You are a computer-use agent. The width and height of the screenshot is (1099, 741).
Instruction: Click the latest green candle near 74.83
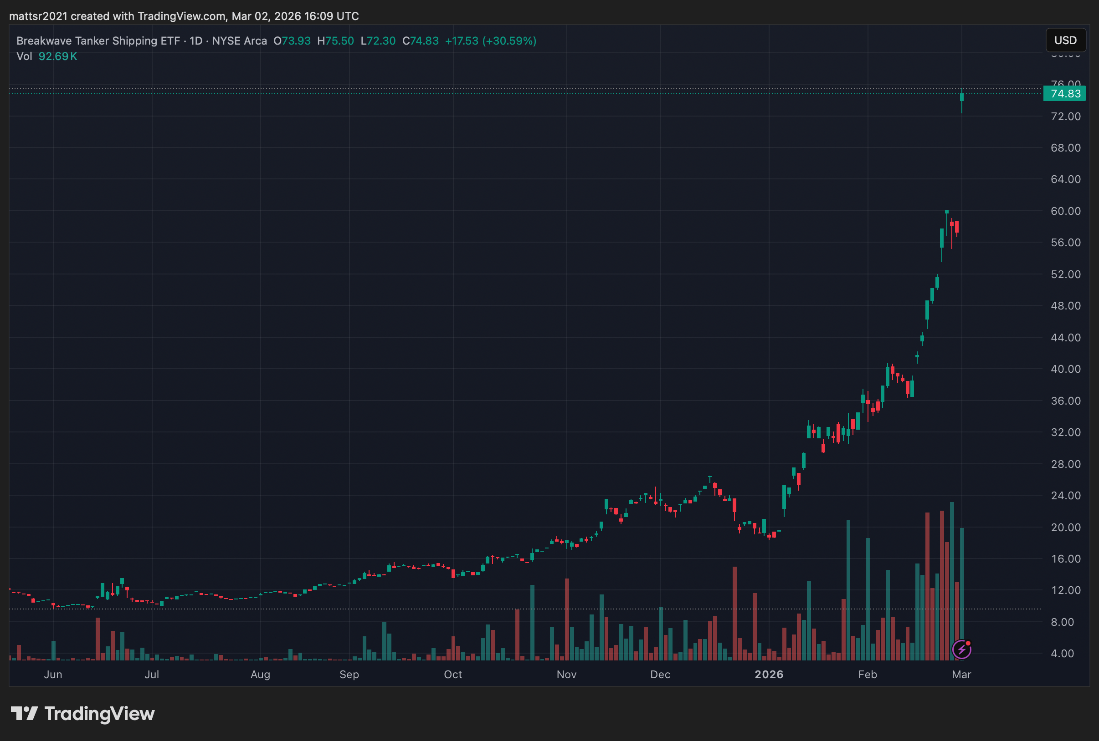961,97
